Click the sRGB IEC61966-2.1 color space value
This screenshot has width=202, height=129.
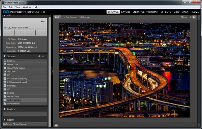coord(26,43)
